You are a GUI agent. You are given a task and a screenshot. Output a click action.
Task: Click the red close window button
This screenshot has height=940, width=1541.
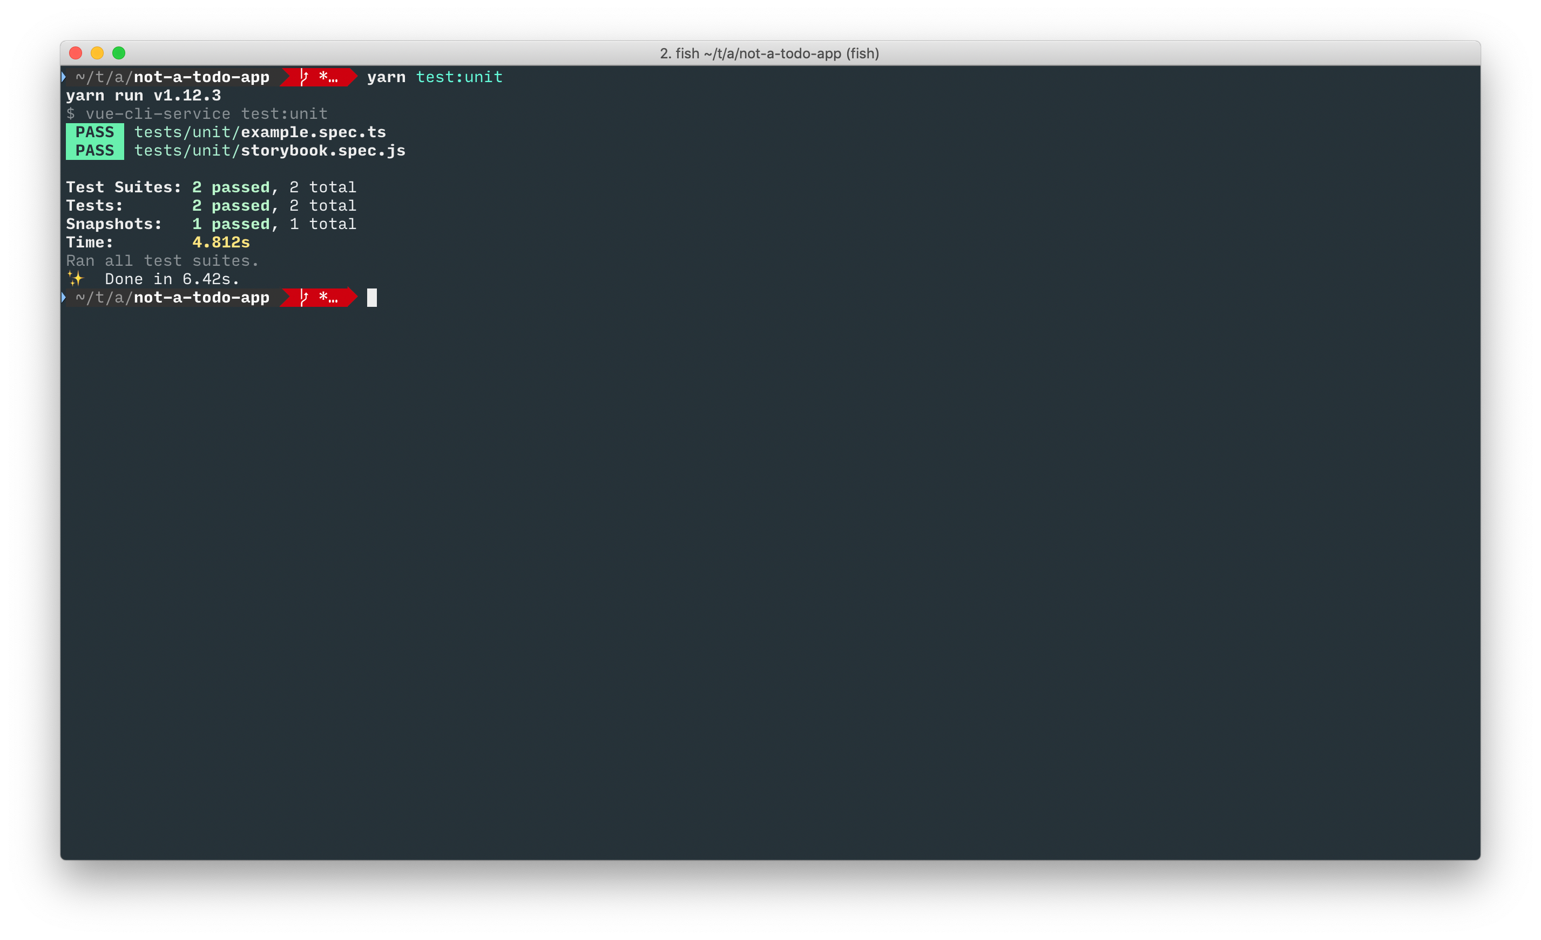coord(76,53)
